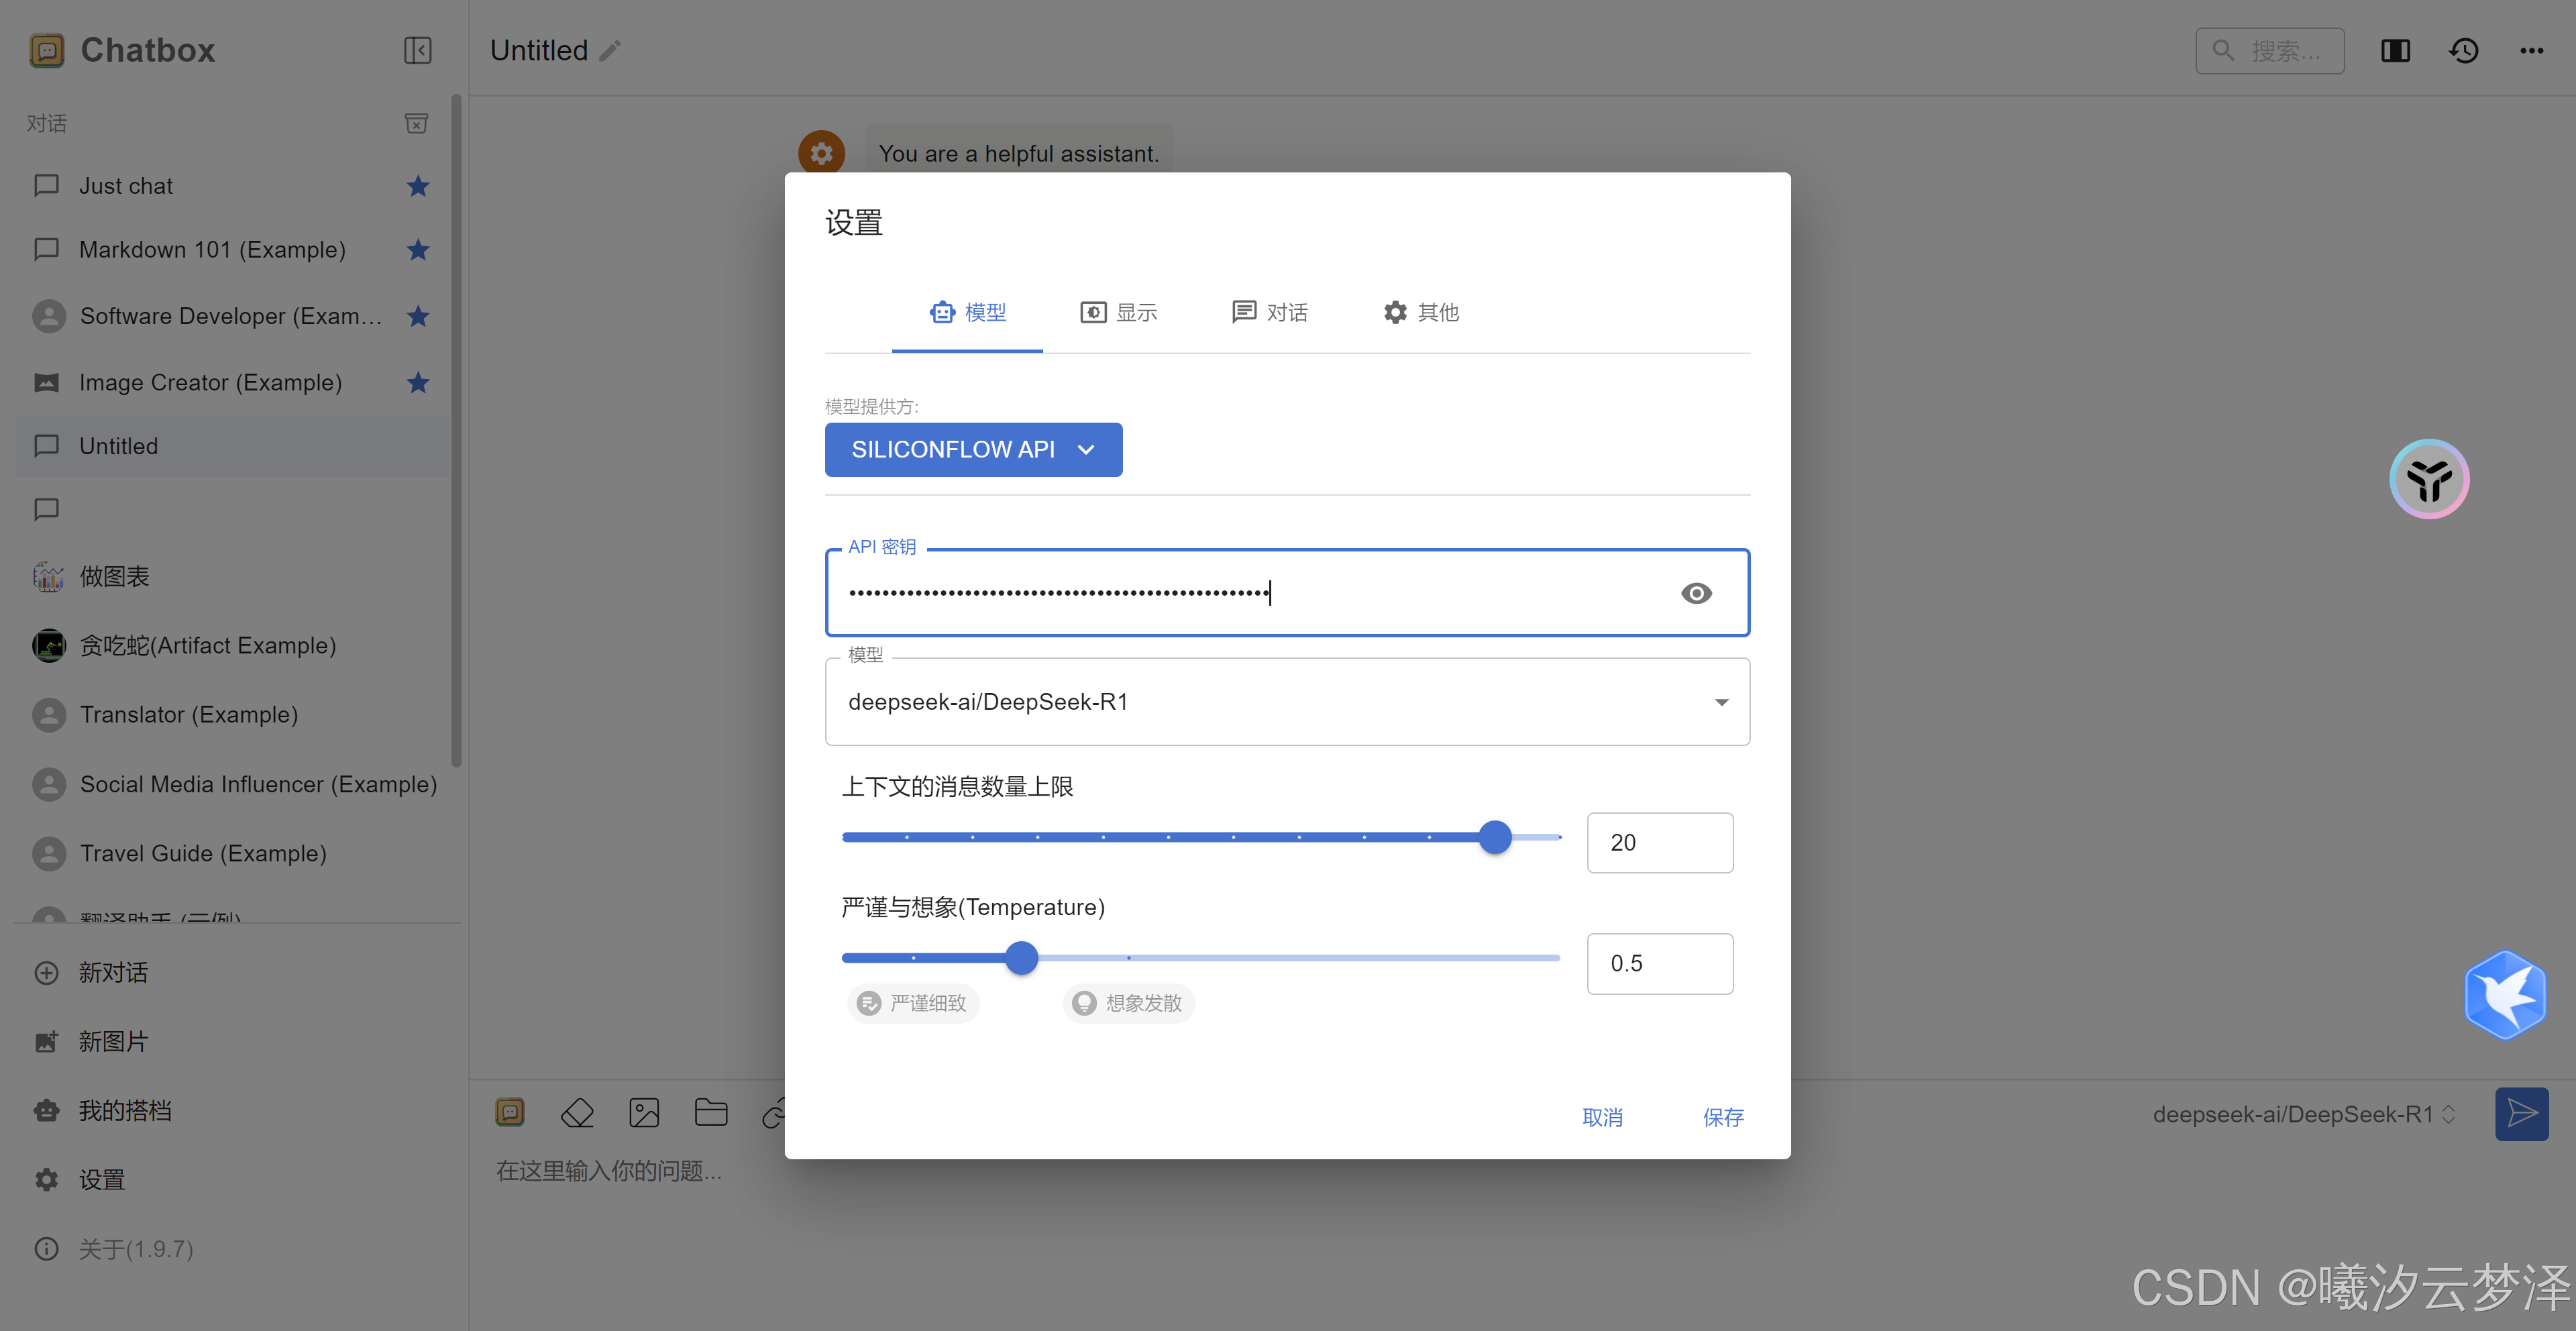The width and height of the screenshot is (2576, 1331).
Task: Click the eraser icon in the input toolbar
Action: coord(577,1113)
